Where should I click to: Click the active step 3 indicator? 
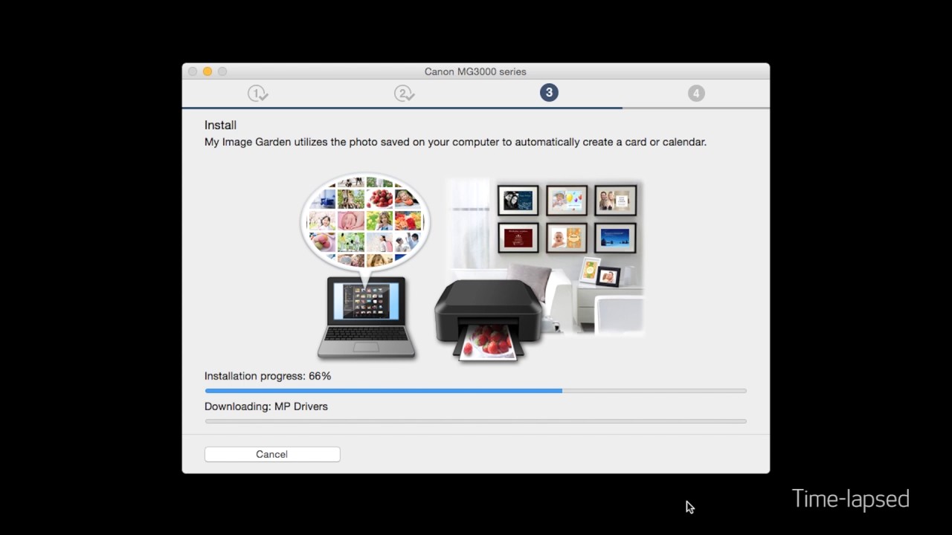click(x=549, y=93)
